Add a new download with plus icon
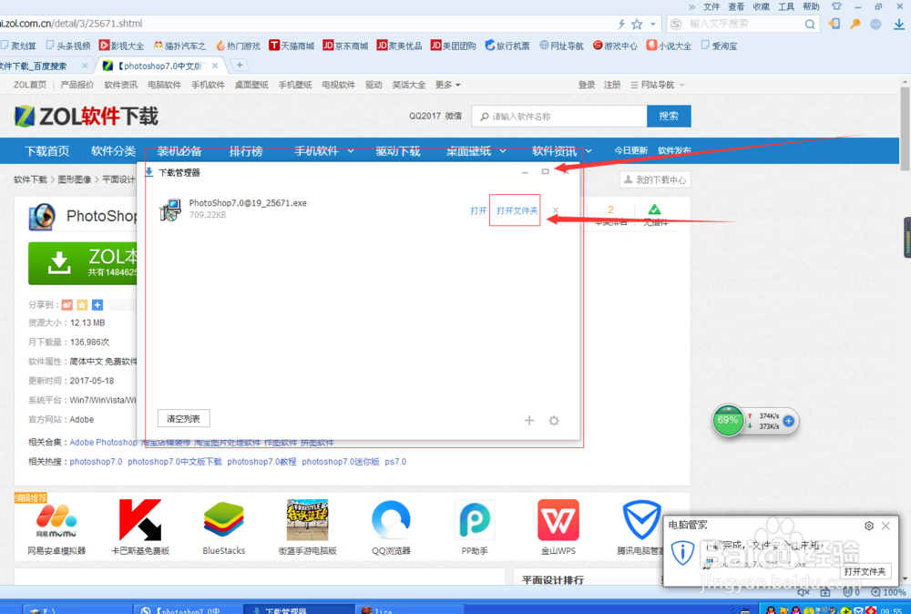 coord(528,420)
